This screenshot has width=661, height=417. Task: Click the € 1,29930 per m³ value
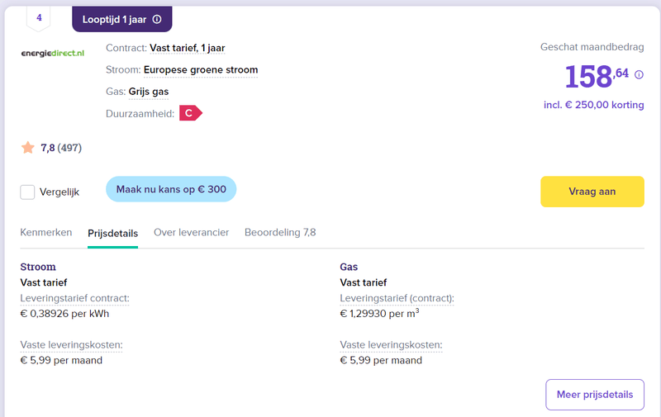point(379,314)
